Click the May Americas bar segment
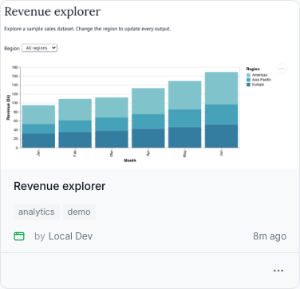The height and width of the screenshot is (289, 300). [185, 95]
